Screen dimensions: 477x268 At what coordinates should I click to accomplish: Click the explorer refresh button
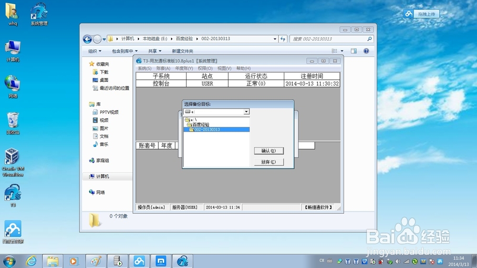click(283, 39)
